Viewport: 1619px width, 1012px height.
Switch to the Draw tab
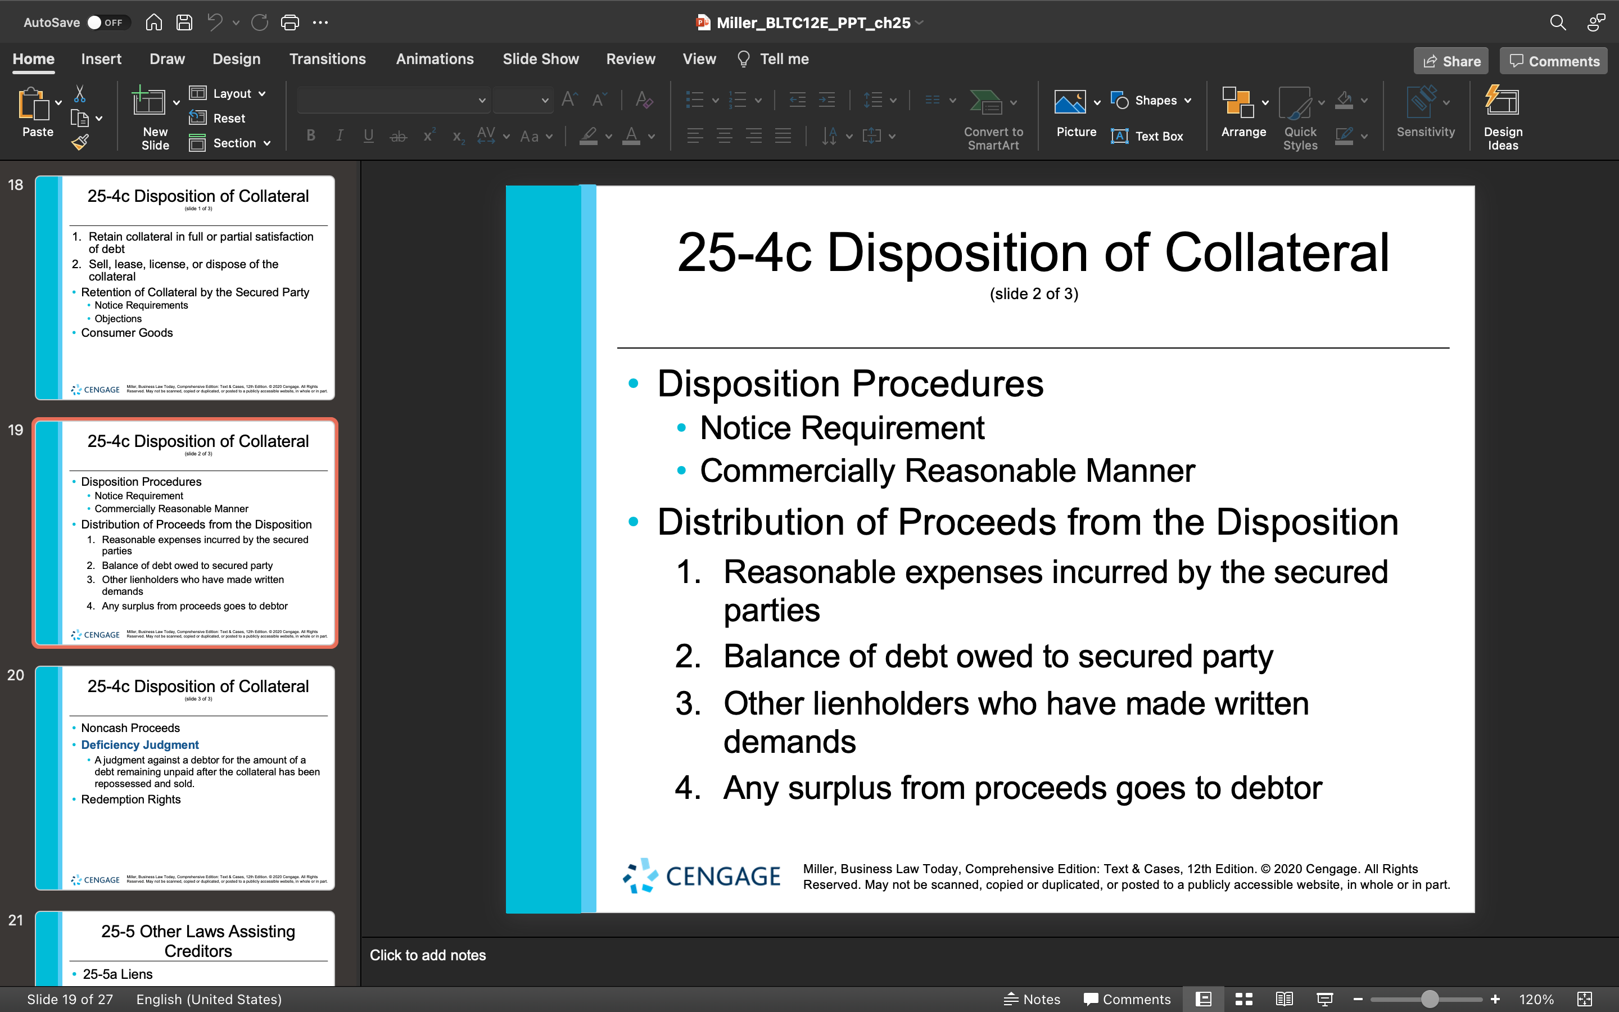(x=168, y=59)
